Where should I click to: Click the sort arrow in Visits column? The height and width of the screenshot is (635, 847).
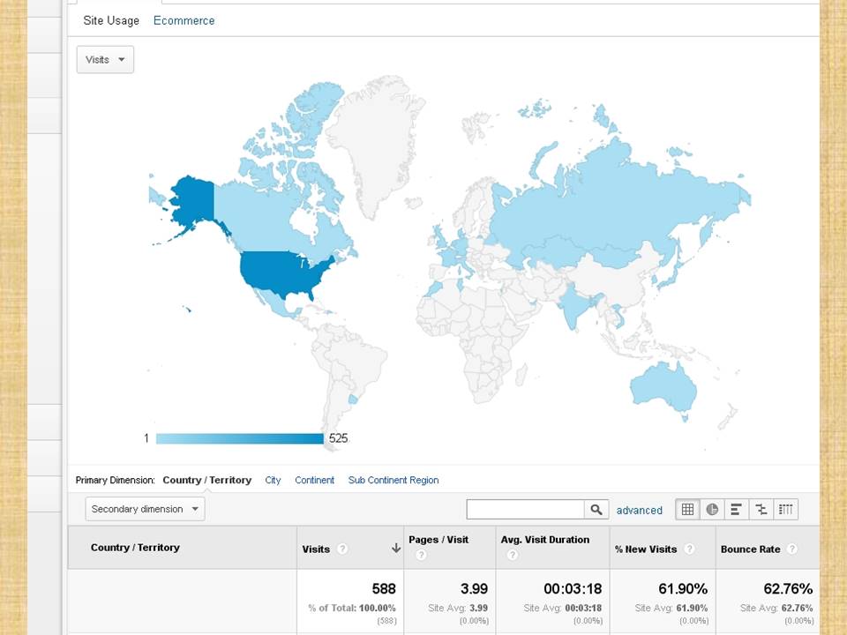click(396, 549)
